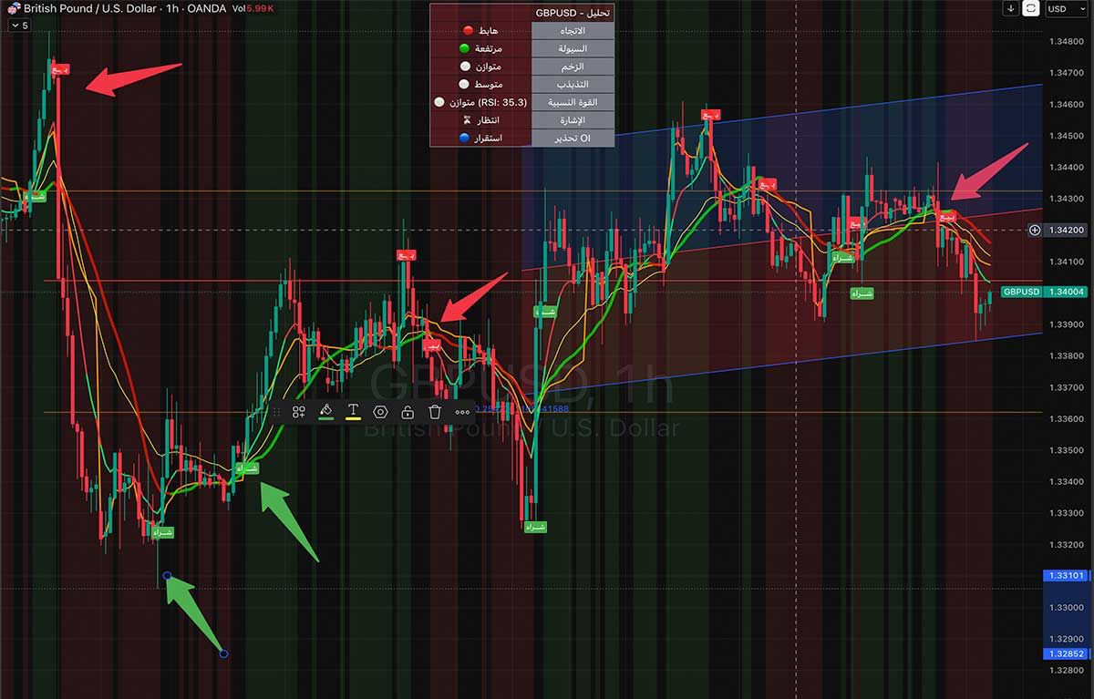Select the upper blue anchor point of green arrow
Viewport: 1094px width, 699px height.
[x=167, y=576]
